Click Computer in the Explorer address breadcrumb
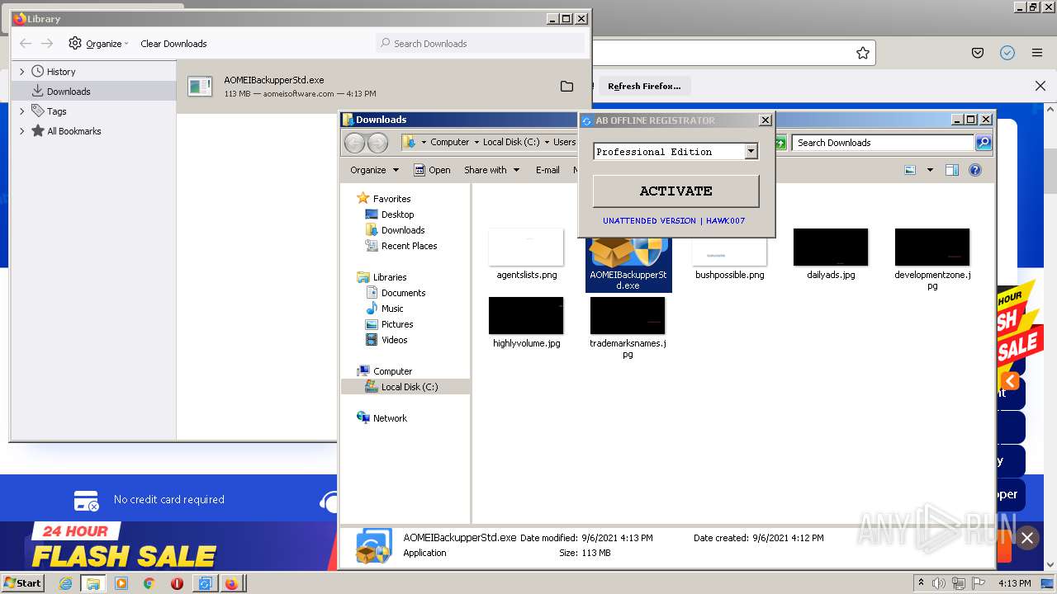 [x=449, y=142]
